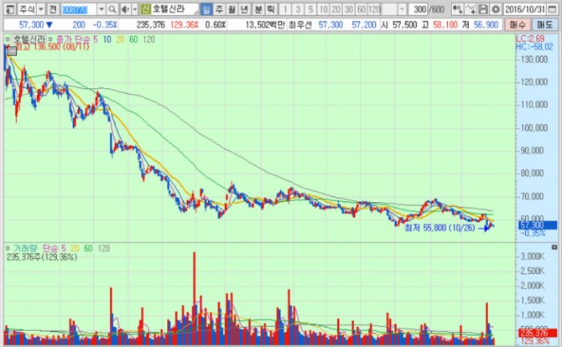Viewport: 562px width, 347px height.
Task: Click the speaker sound icon
Action: [x=125, y=9]
